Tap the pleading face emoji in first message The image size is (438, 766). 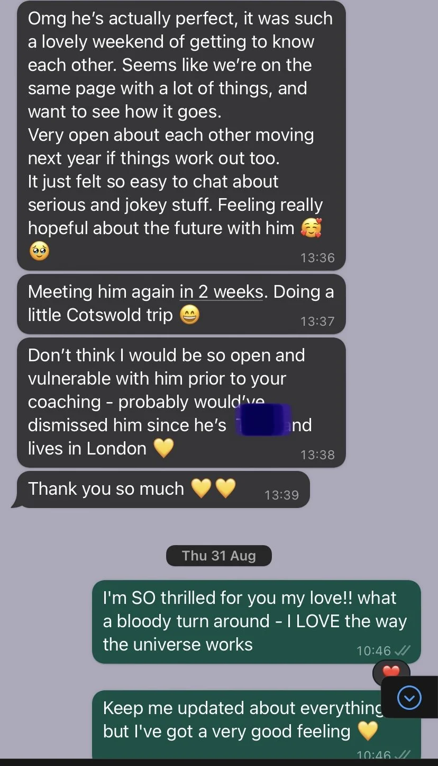coord(39,252)
